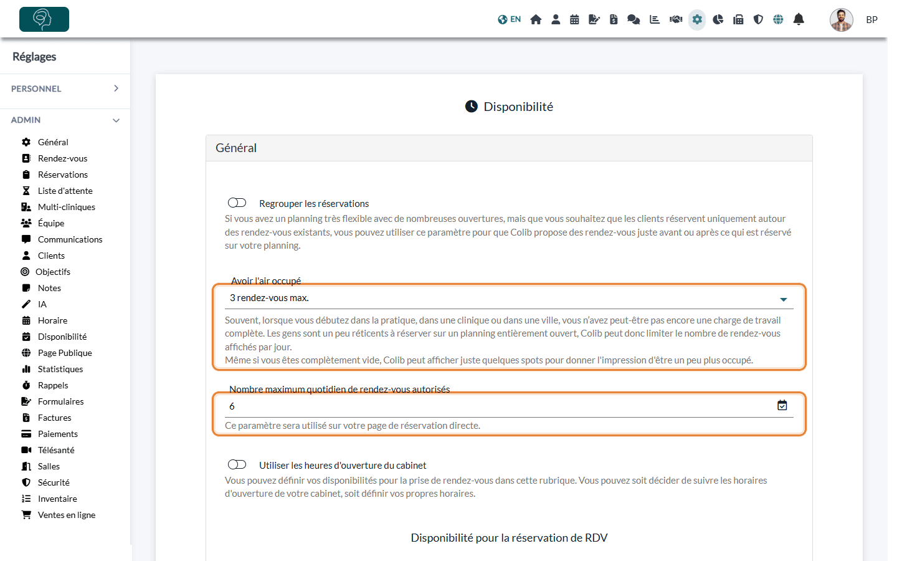
Task: Click the Colib logo
Action: [x=44, y=19]
